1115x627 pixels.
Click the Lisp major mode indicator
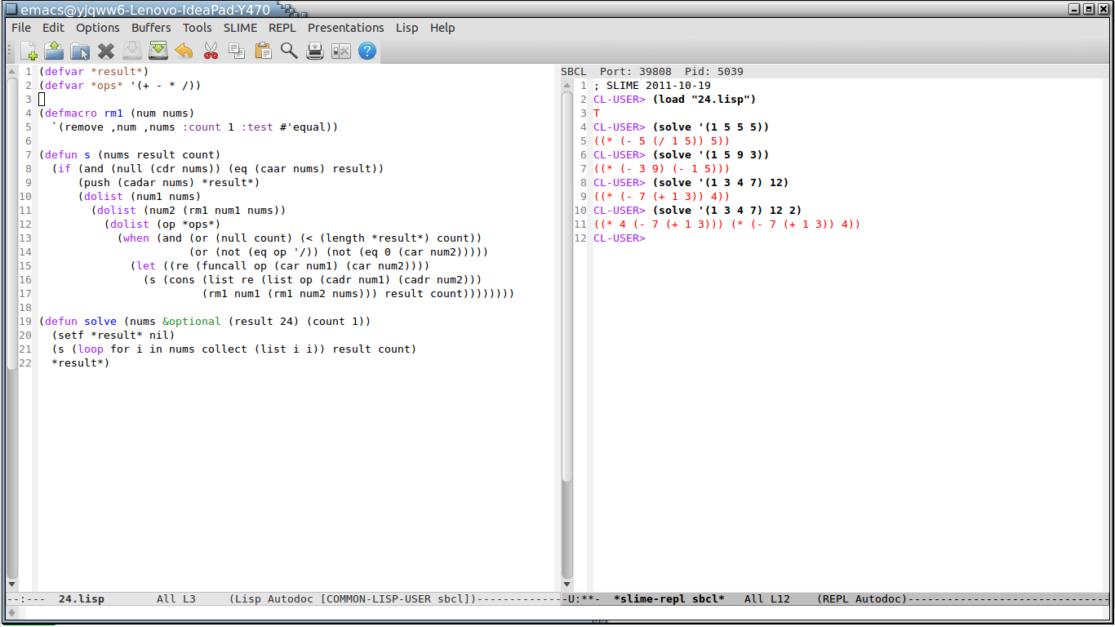(x=249, y=599)
